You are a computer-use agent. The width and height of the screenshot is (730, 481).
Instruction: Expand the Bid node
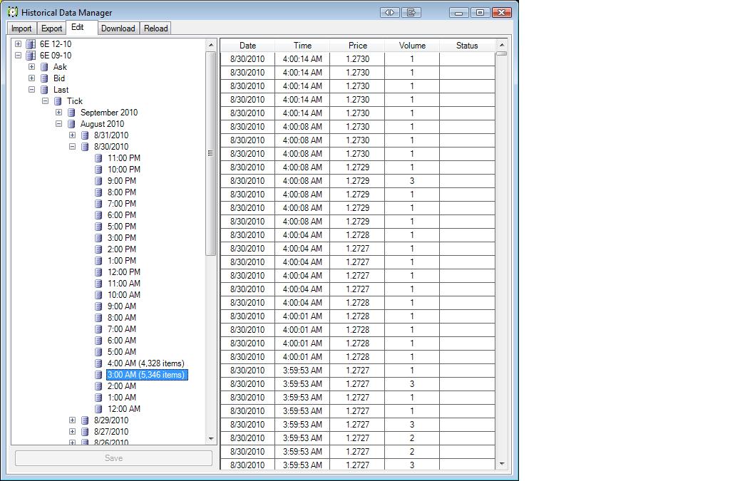pyautogui.click(x=31, y=78)
